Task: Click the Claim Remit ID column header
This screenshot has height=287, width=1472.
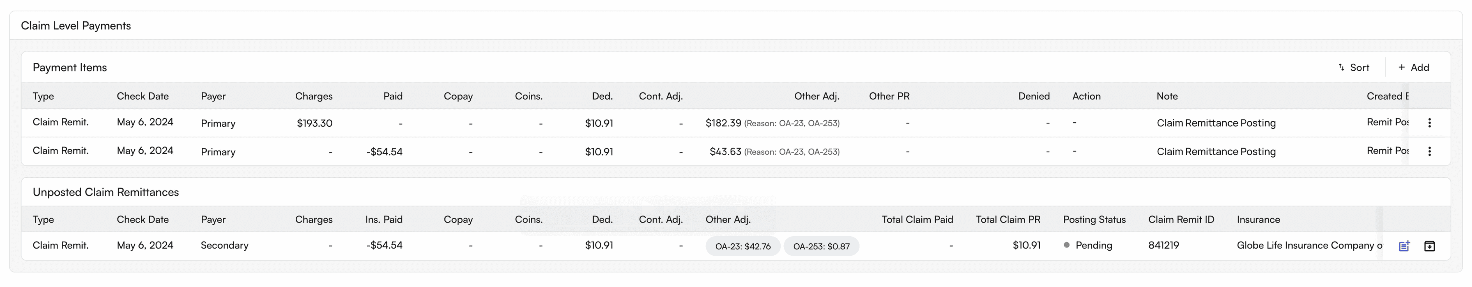Action: pyautogui.click(x=1181, y=220)
